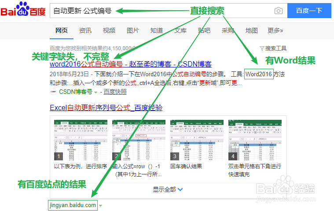This screenshot has width=334, height=211.
Task: Click result count text 百度为您找到相关结果
Action: click(x=93, y=48)
